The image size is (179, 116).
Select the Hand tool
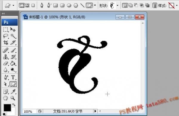(x=5, y=98)
